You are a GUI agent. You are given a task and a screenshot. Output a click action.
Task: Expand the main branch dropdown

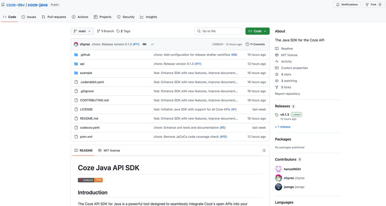(82, 31)
